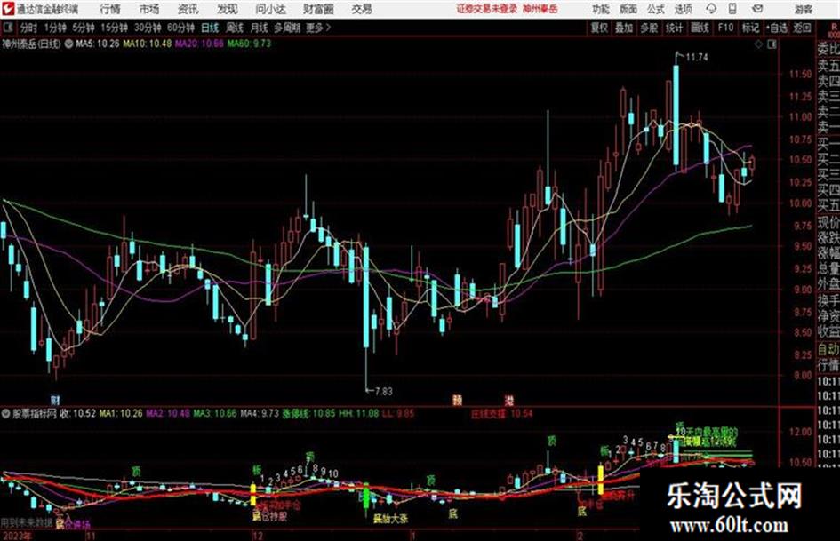The width and height of the screenshot is (840, 541).
Task: Expand the 股票指标网 indicator circle button
Action: coord(6,413)
